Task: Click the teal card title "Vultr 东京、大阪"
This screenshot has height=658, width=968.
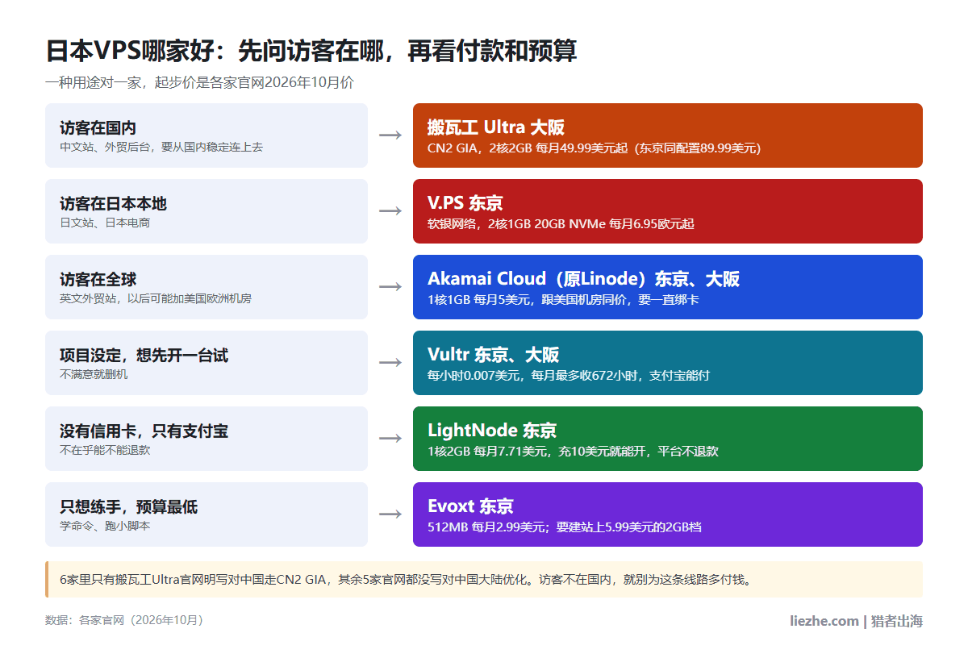Action: 494,354
